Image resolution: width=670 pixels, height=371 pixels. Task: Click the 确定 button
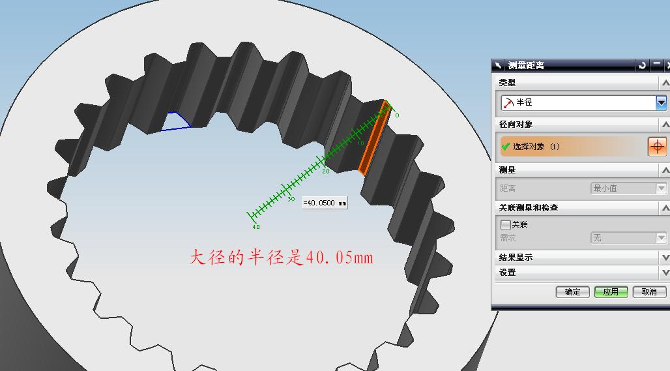tap(573, 292)
